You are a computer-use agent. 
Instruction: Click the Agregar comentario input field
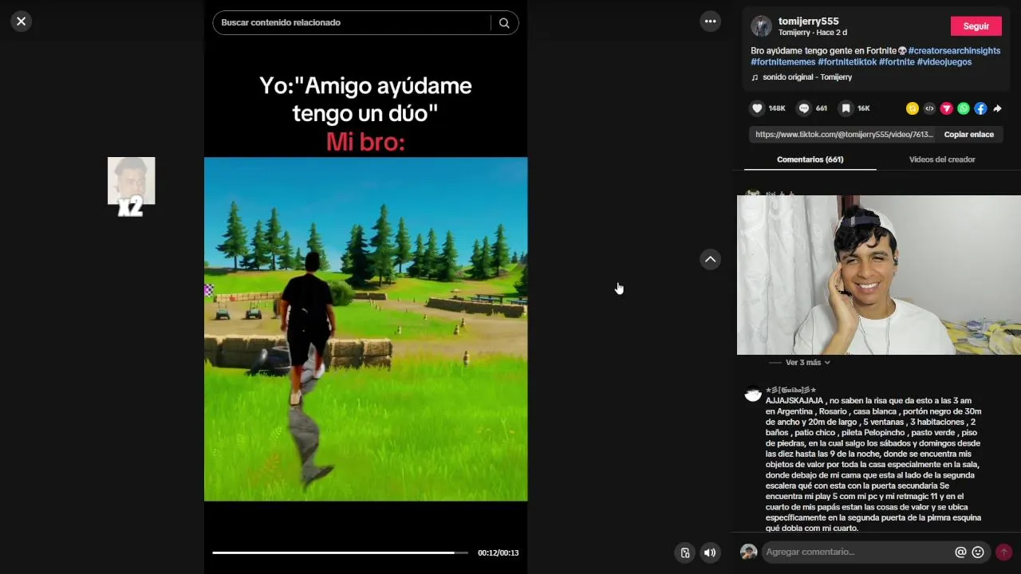click(857, 552)
